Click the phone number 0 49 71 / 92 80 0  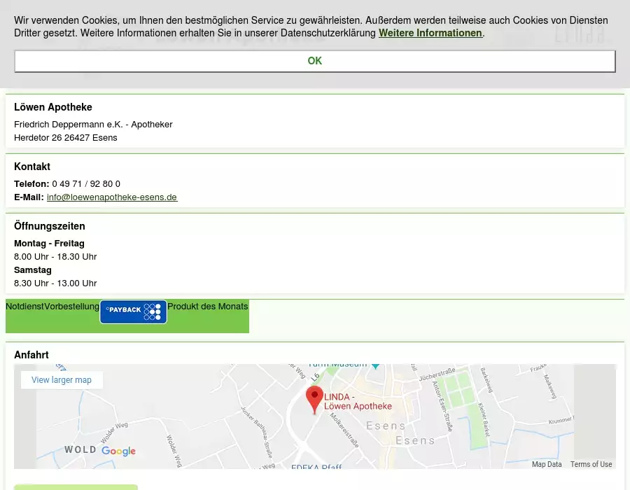point(86,184)
